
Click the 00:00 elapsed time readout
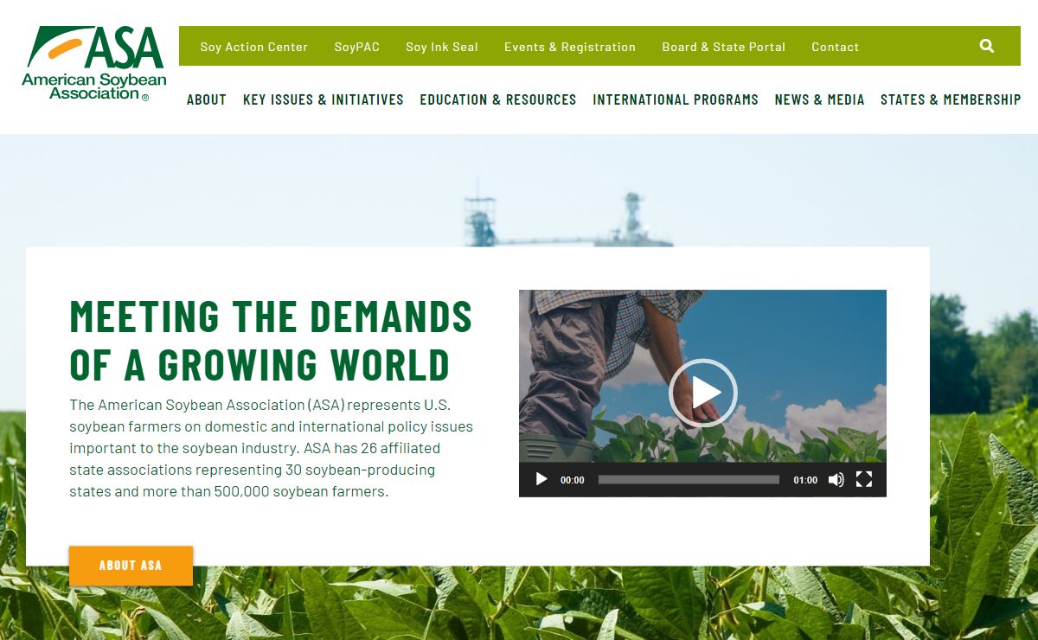click(x=573, y=480)
